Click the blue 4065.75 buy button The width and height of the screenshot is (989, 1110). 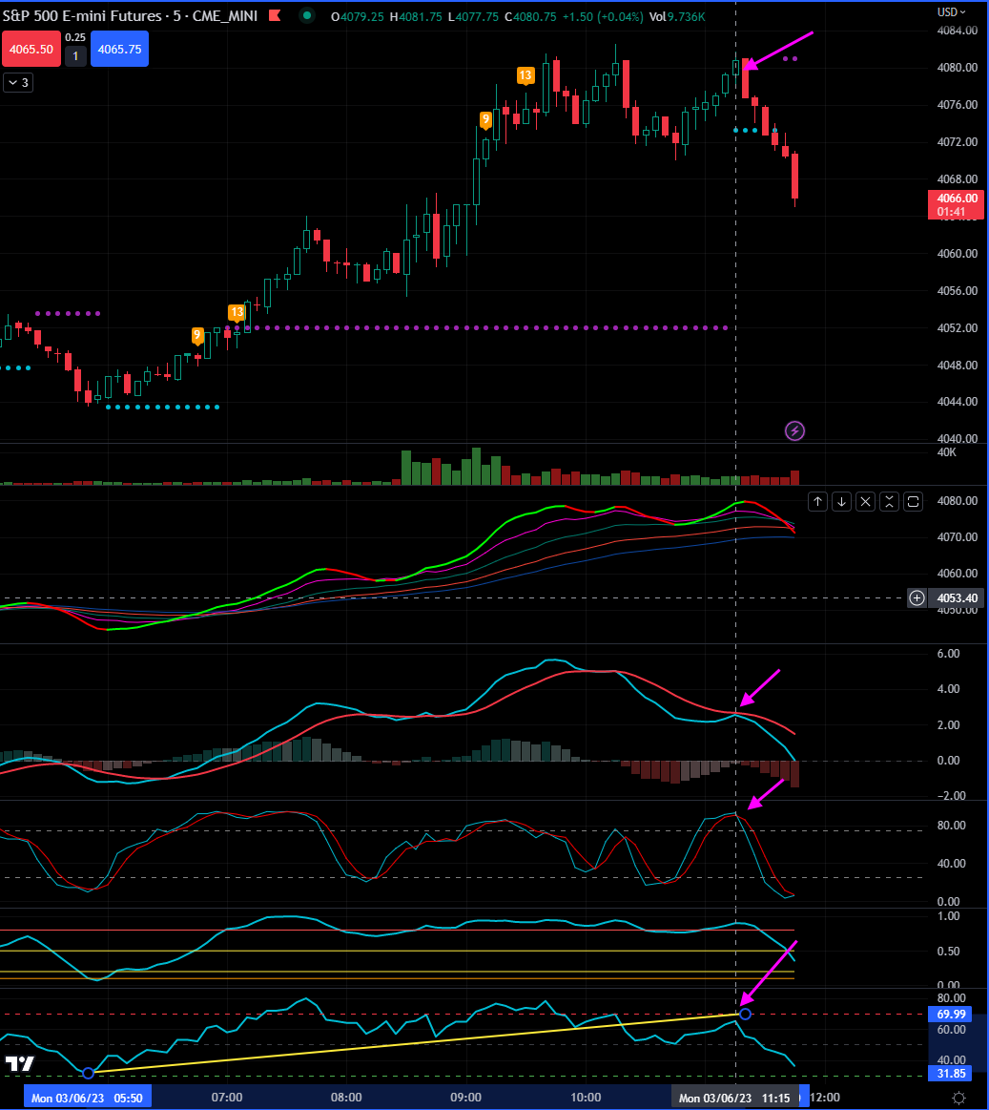click(119, 49)
